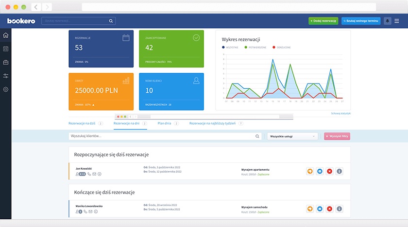408x227 pixels.
Task: Open the calendar icon in sidebar
Action: [6, 49]
